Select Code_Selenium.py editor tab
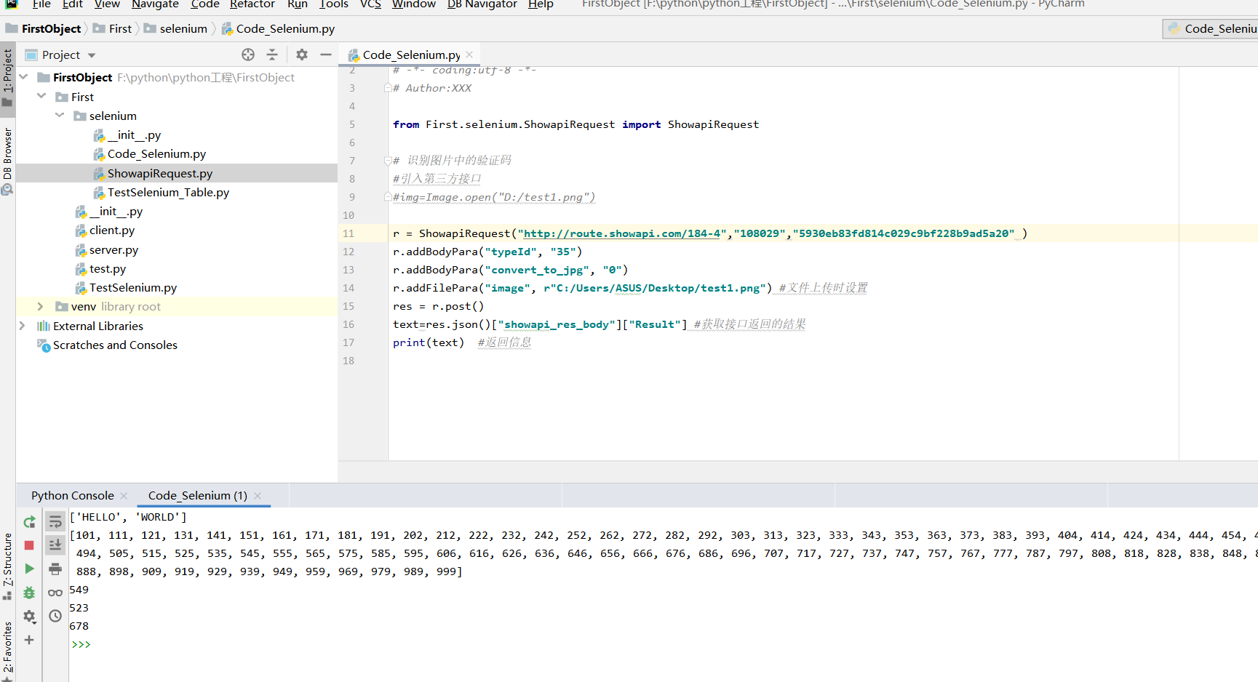This screenshot has height=682, width=1258. tap(411, 55)
